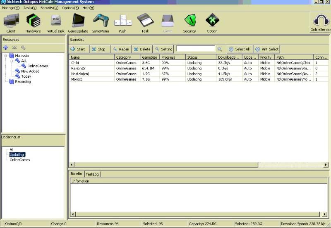Click the Repair button
Image resolution: width=331 pixels, height=228 pixels.
click(x=120, y=49)
